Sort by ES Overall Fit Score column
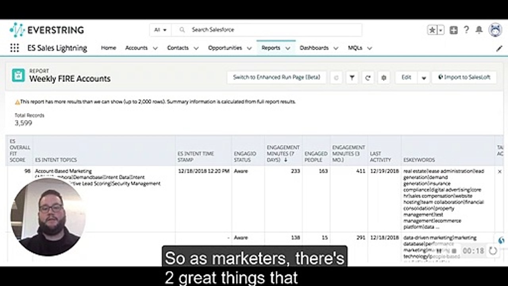 coord(20,151)
